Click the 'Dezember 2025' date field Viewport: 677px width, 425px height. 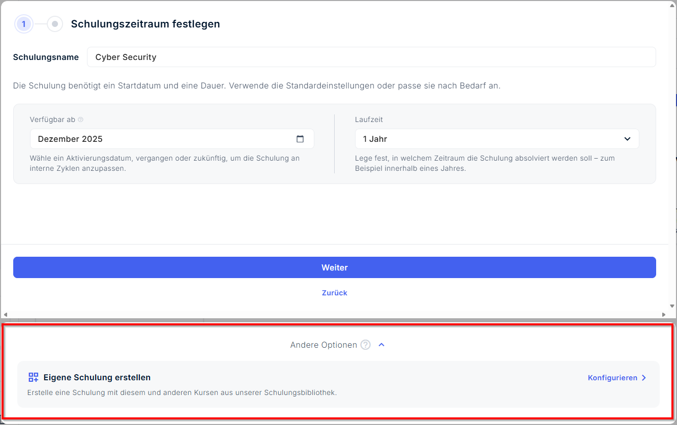click(x=163, y=139)
